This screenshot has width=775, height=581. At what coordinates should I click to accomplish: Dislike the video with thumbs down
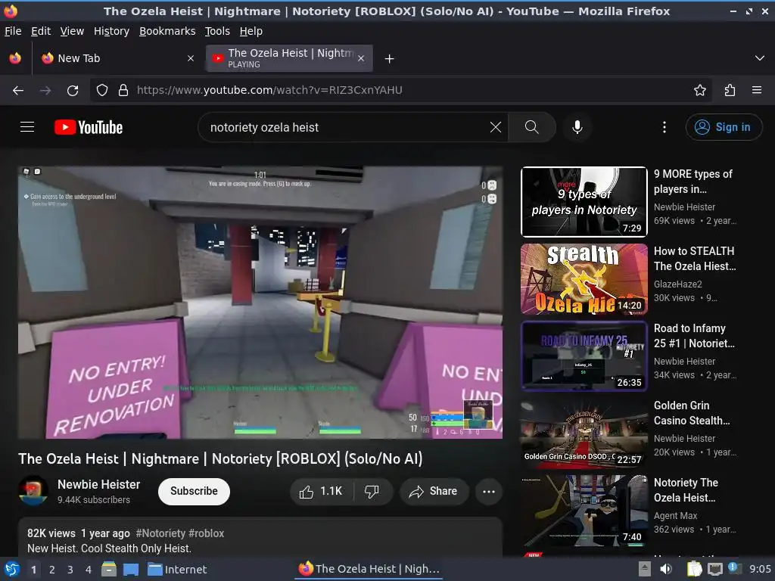pos(372,492)
